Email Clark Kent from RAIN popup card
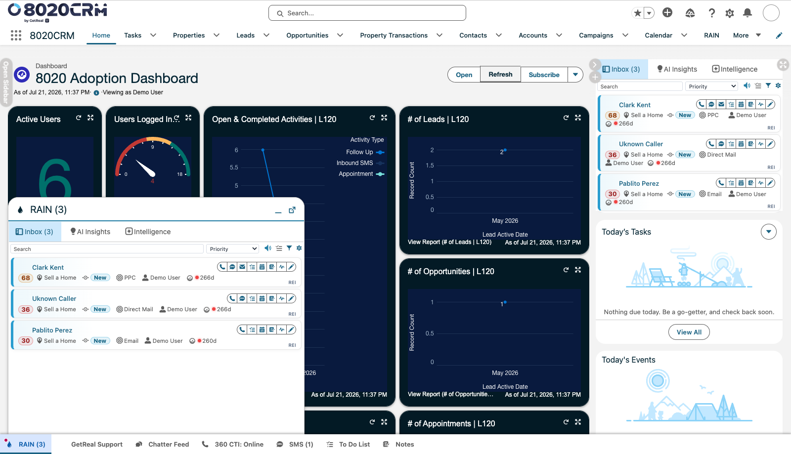Viewport: 791px width, 454px height. coord(242,267)
